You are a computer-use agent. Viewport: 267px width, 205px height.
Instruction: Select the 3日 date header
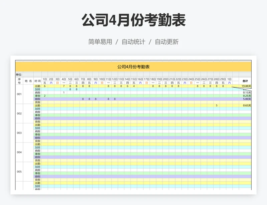[x=57, y=79]
